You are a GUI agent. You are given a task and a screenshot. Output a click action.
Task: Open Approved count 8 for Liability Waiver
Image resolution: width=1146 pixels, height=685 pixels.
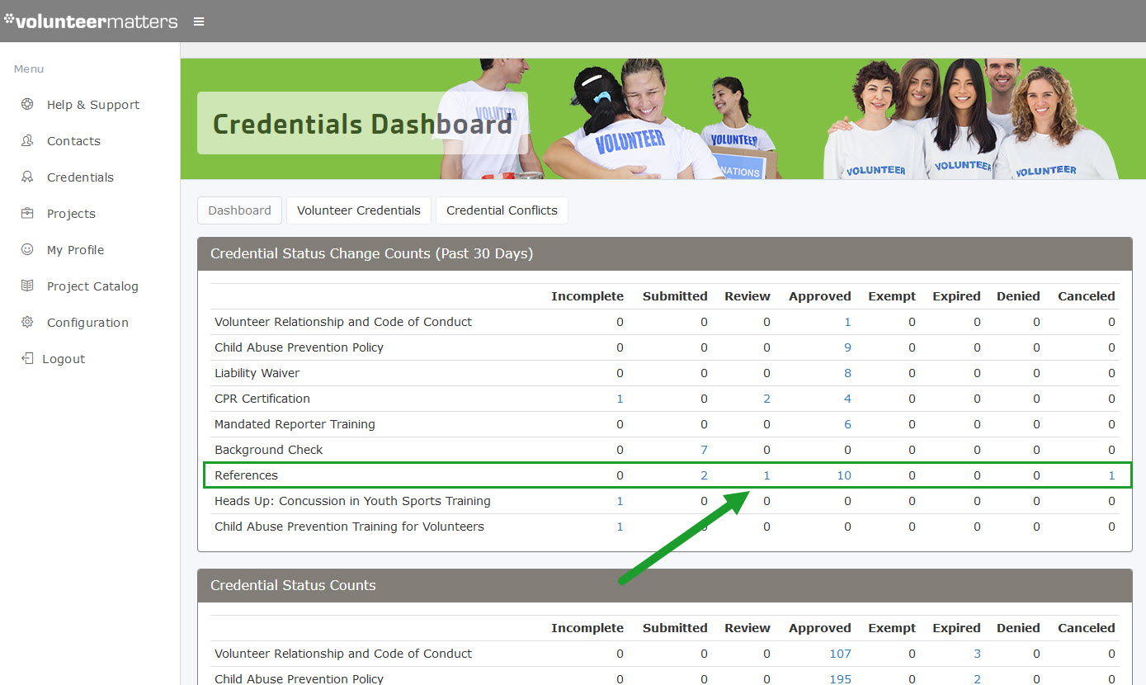tap(847, 373)
